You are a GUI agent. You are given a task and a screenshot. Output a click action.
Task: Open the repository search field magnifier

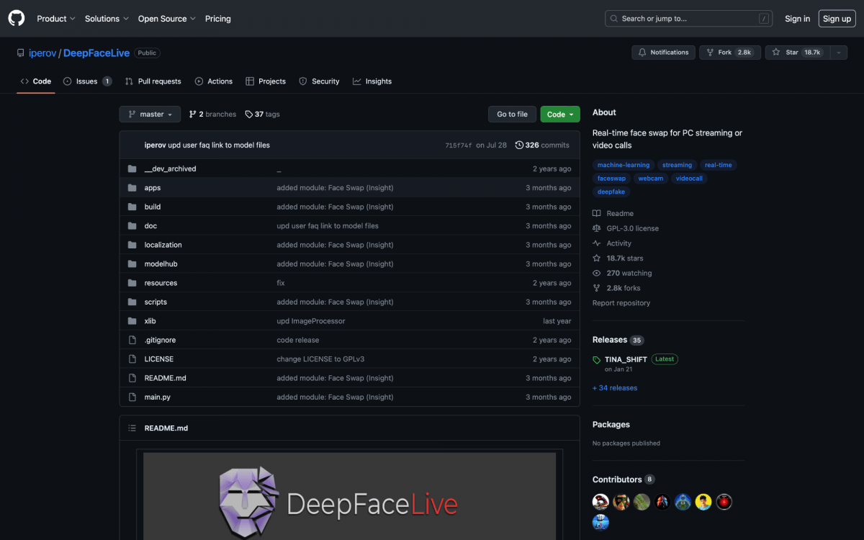click(x=613, y=18)
